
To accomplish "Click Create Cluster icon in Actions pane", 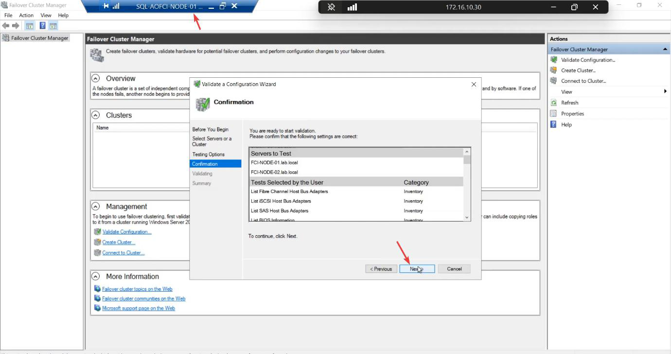I will click(553, 70).
